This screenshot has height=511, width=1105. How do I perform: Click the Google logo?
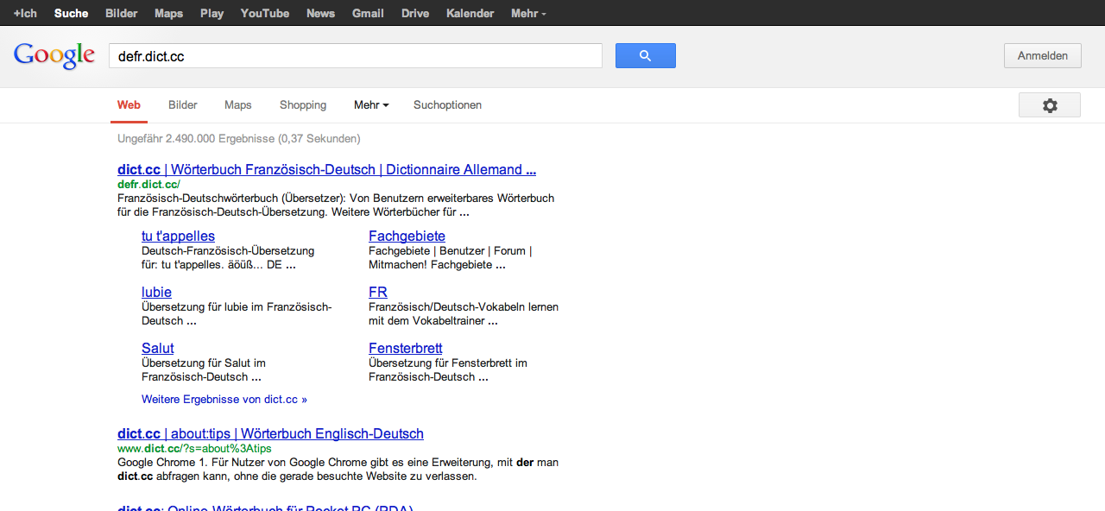(54, 56)
